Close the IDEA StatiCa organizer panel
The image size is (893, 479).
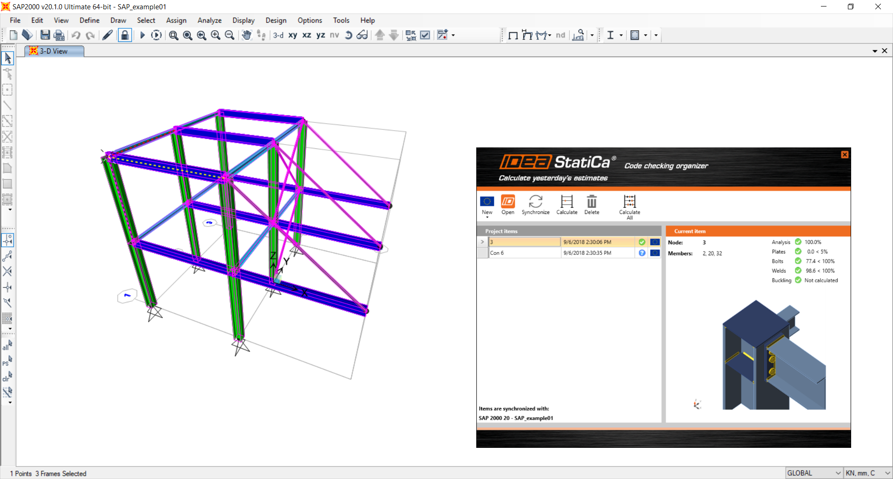tap(845, 154)
